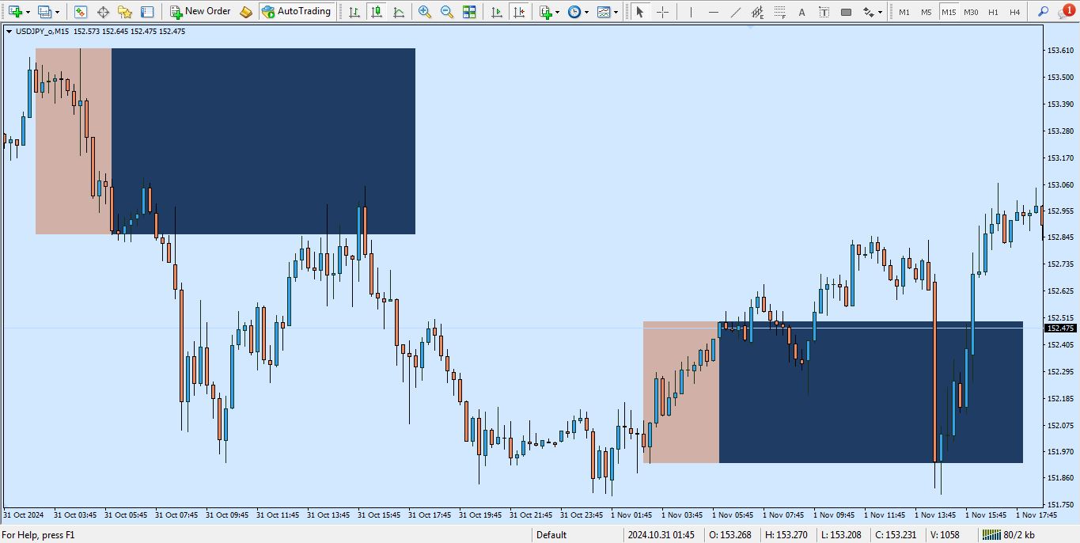The image size is (1080, 543).
Task: Switch to M5 timeframe
Action: pos(926,12)
